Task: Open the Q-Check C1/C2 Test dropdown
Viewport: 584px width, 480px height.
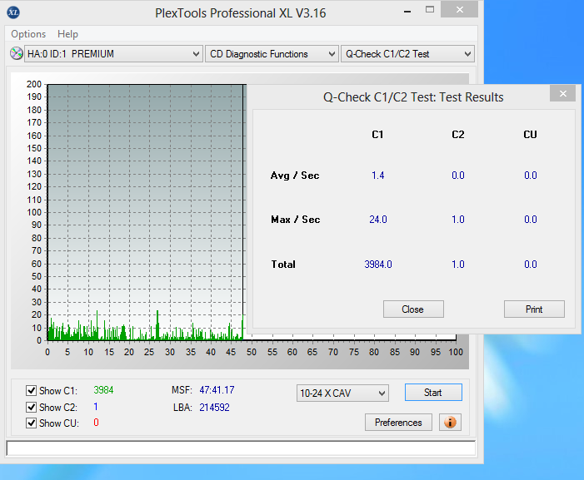Action: point(407,54)
